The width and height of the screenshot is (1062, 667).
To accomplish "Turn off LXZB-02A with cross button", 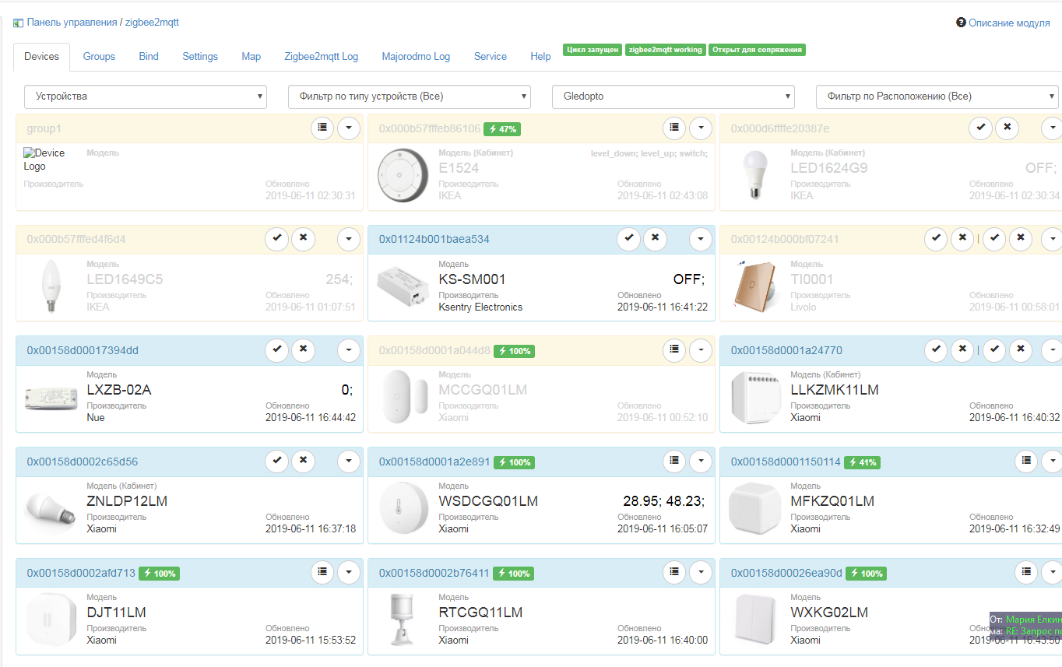I will coord(304,350).
